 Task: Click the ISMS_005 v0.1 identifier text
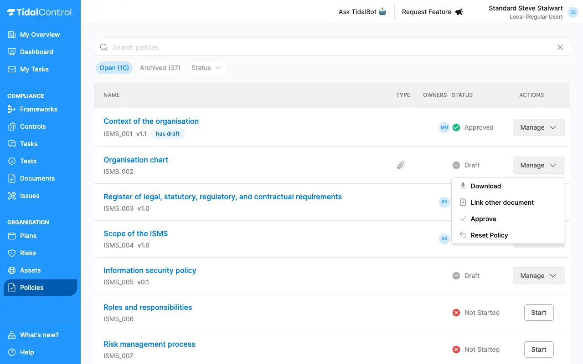[126, 282]
